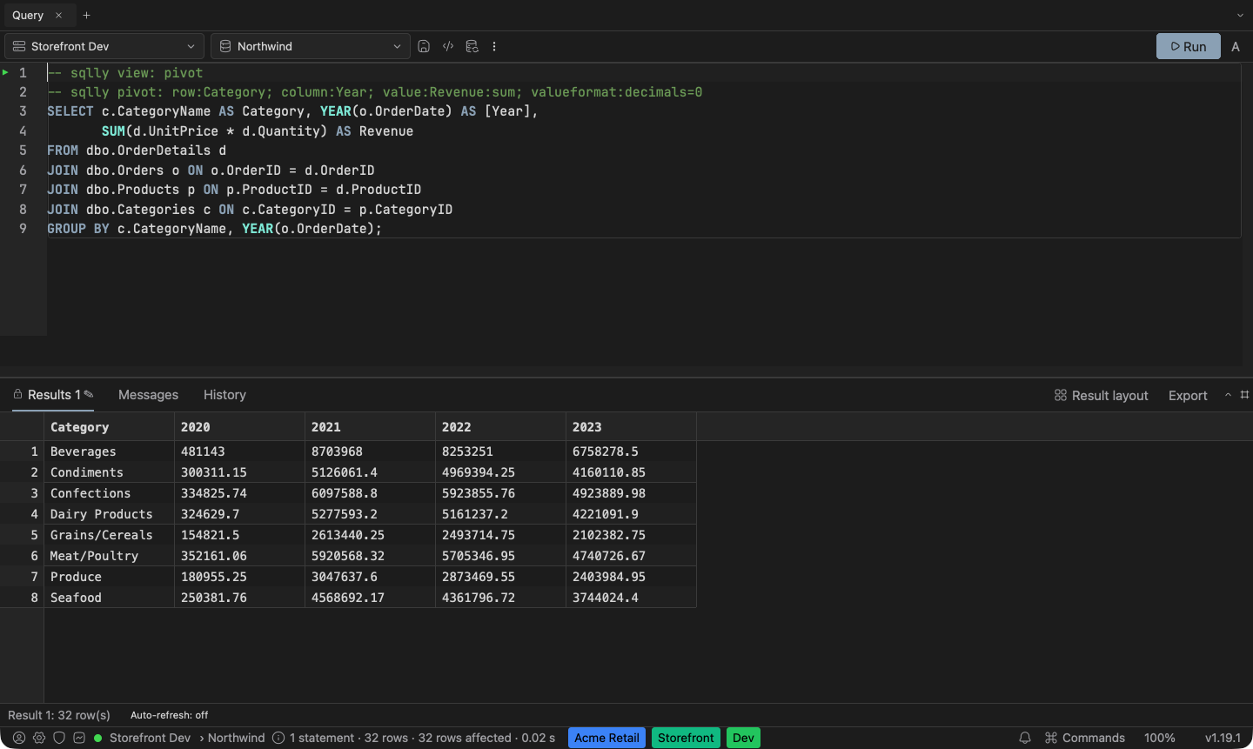This screenshot has height=749, width=1253.
Task: Click the save query icon in toolbar
Action: pos(424,46)
